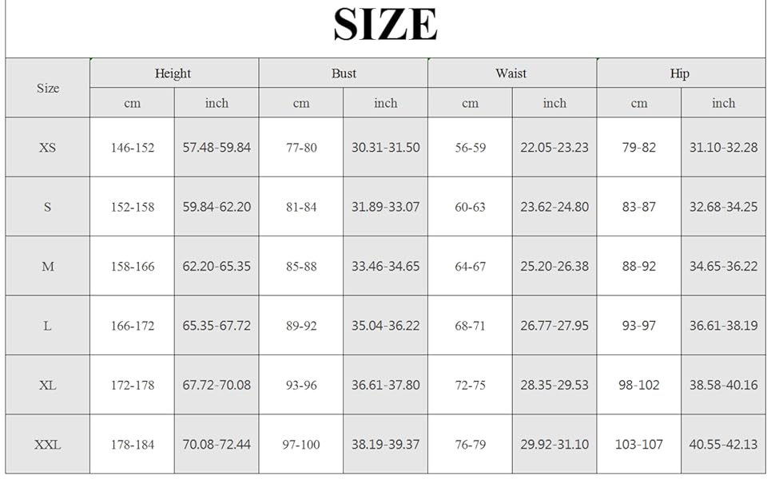Click the 146-152 height cell

[133, 148]
